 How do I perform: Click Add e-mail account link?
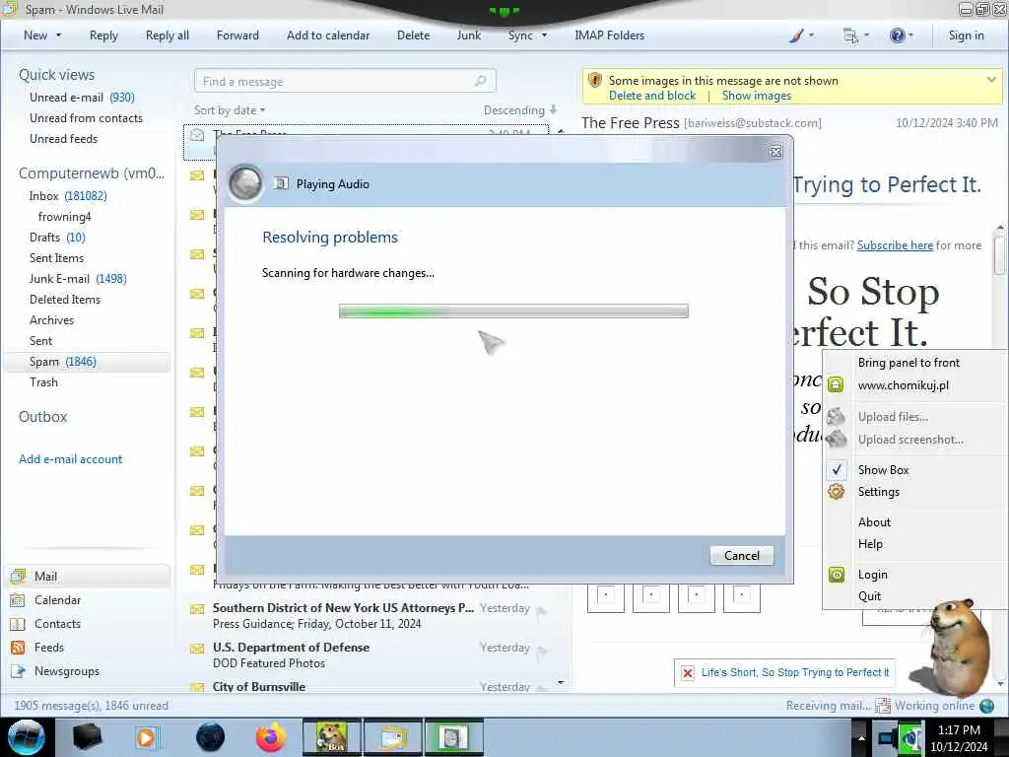(x=70, y=459)
